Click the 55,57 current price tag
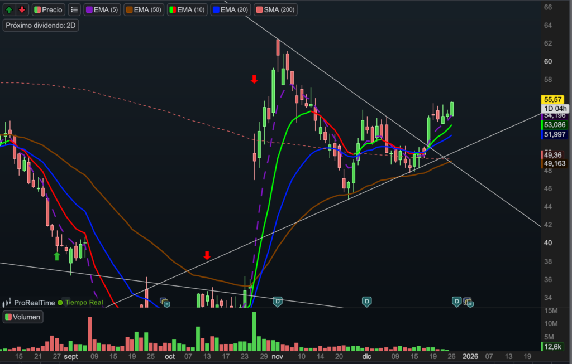This screenshot has height=364, width=572. [552, 99]
